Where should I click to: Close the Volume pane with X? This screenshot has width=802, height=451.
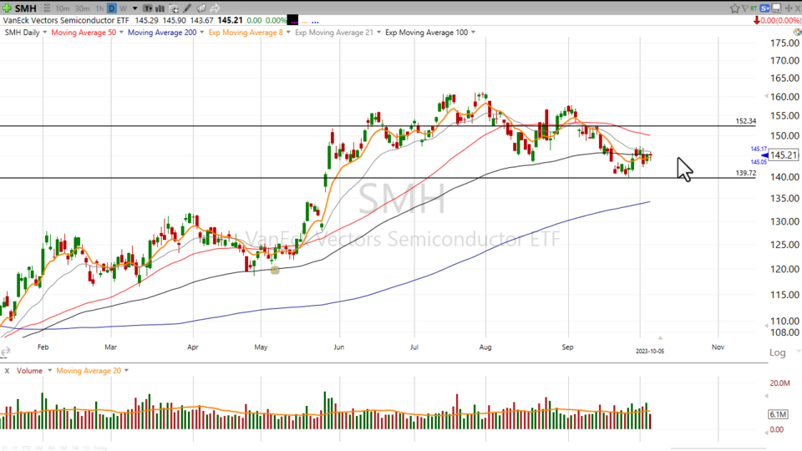pyautogui.click(x=7, y=371)
